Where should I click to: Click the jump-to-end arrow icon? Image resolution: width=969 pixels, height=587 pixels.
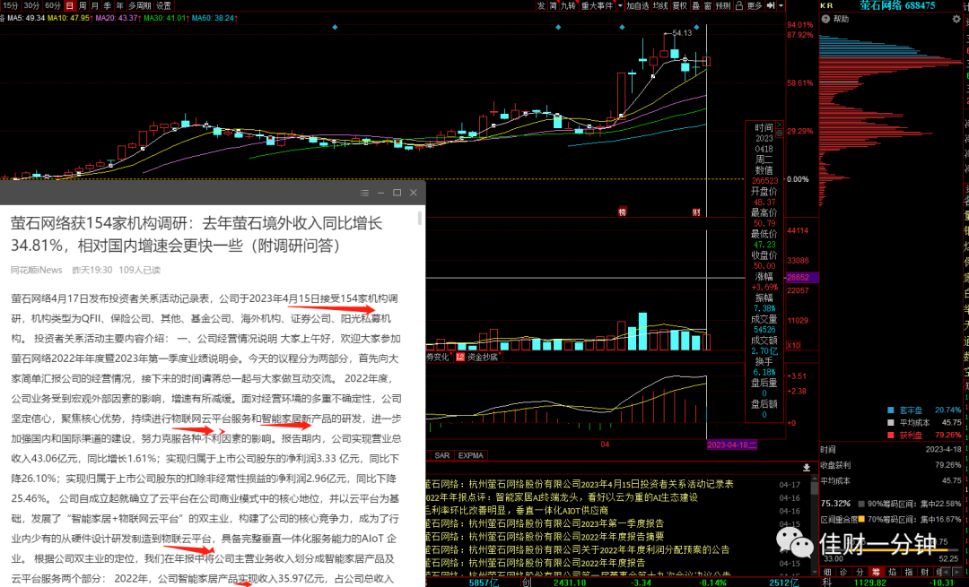[771, 5]
